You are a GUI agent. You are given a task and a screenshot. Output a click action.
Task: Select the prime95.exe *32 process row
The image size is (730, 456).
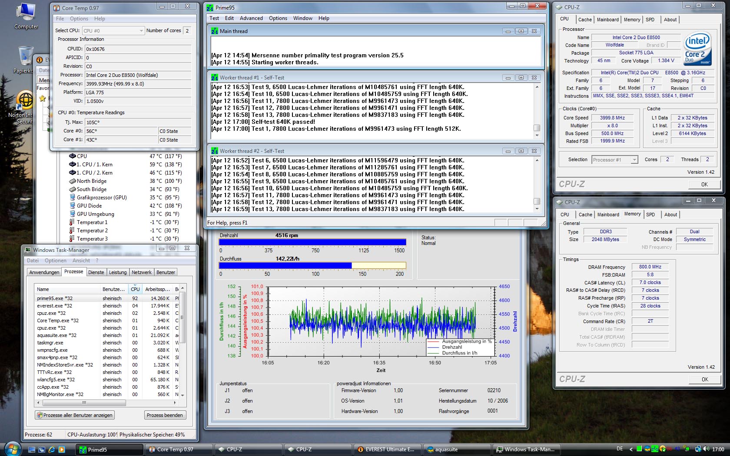(107, 298)
